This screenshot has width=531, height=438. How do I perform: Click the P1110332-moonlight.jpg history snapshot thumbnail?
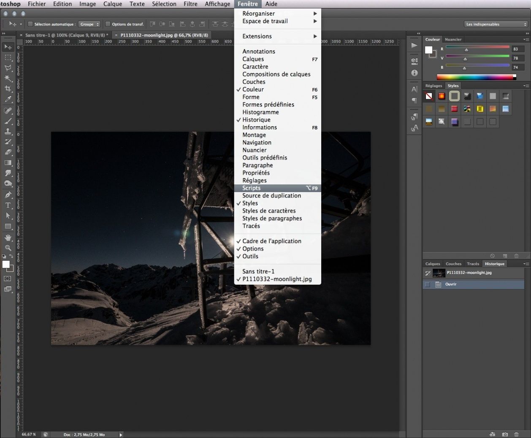pos(439,273)
